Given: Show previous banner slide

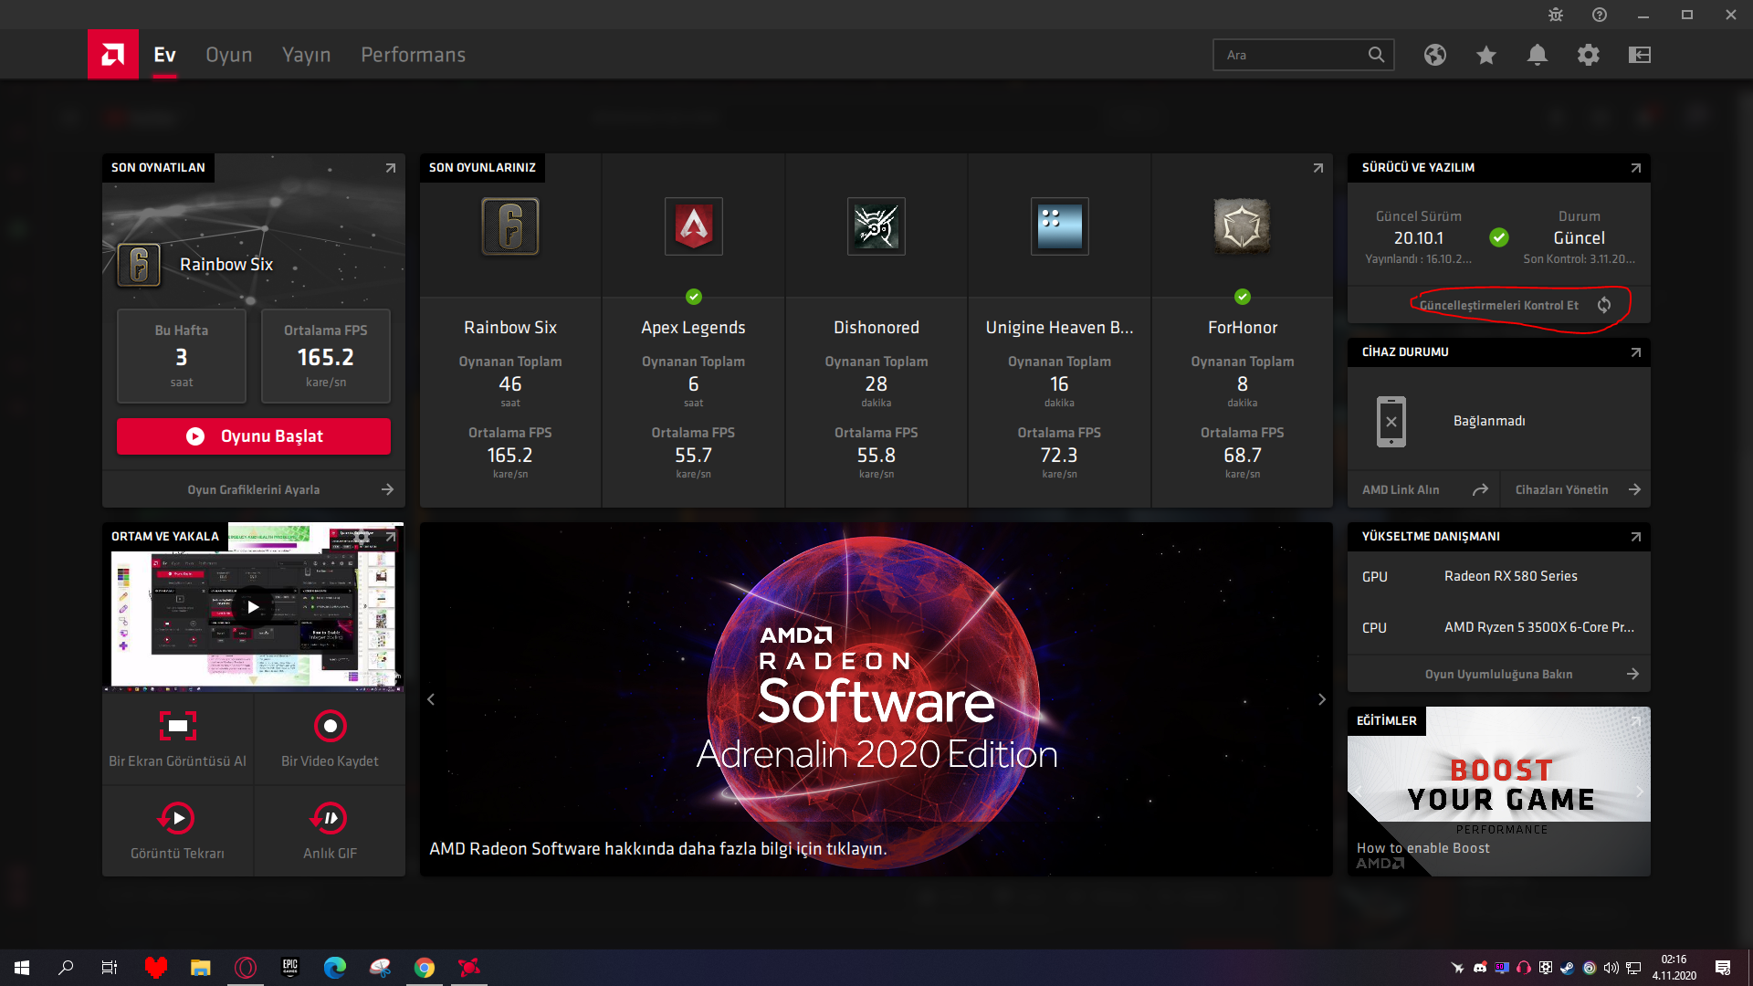Looking at the screenshot, I should pos(431,699).
